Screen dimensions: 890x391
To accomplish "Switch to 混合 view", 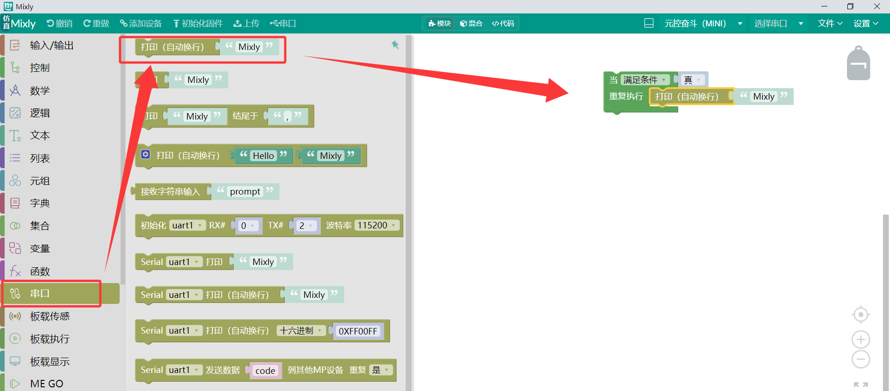I will click(471, 24).
